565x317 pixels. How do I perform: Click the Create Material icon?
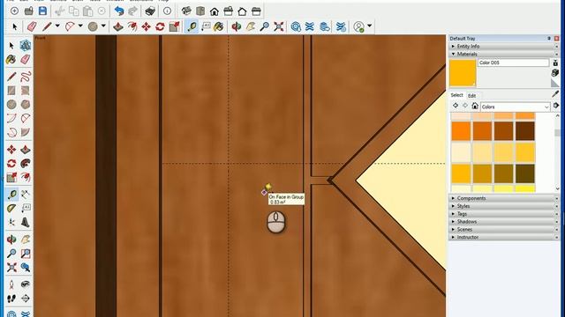click(555, 72)
